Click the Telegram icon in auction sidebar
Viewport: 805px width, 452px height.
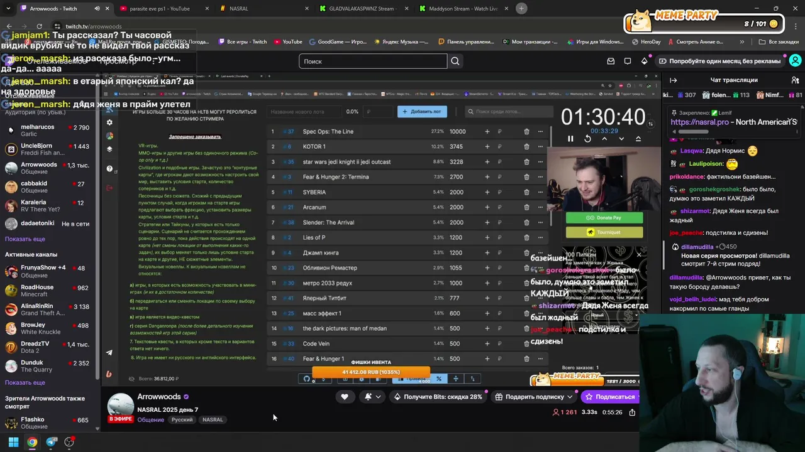(109, 353)
